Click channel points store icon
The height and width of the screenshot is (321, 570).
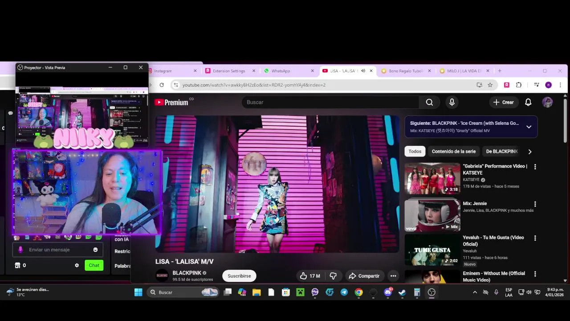pyautogui.click(x=17, y=265)
